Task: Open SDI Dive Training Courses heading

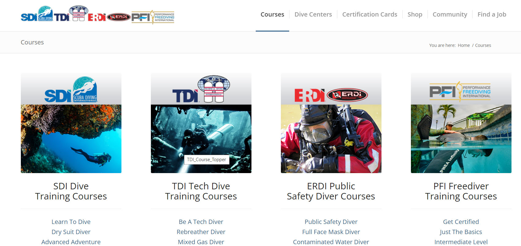Action: point(71,191)
